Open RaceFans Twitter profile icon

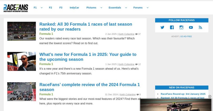[162, 27]
